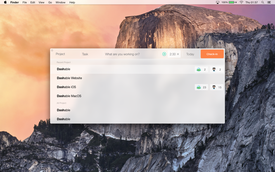Open the Finder menu
This screenshot has width=275, height=172.
pyautogui.click(x=14, y=2)
